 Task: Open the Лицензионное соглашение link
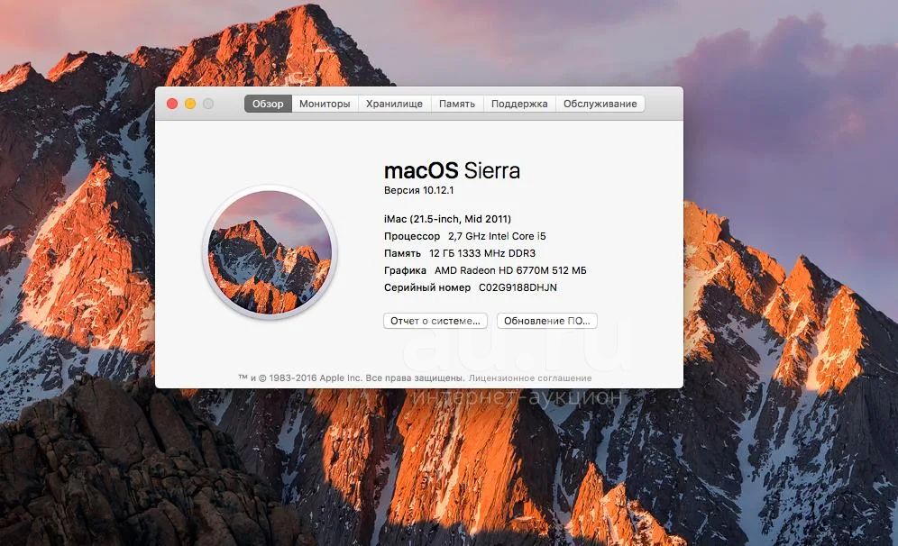[x=530, y=378]
